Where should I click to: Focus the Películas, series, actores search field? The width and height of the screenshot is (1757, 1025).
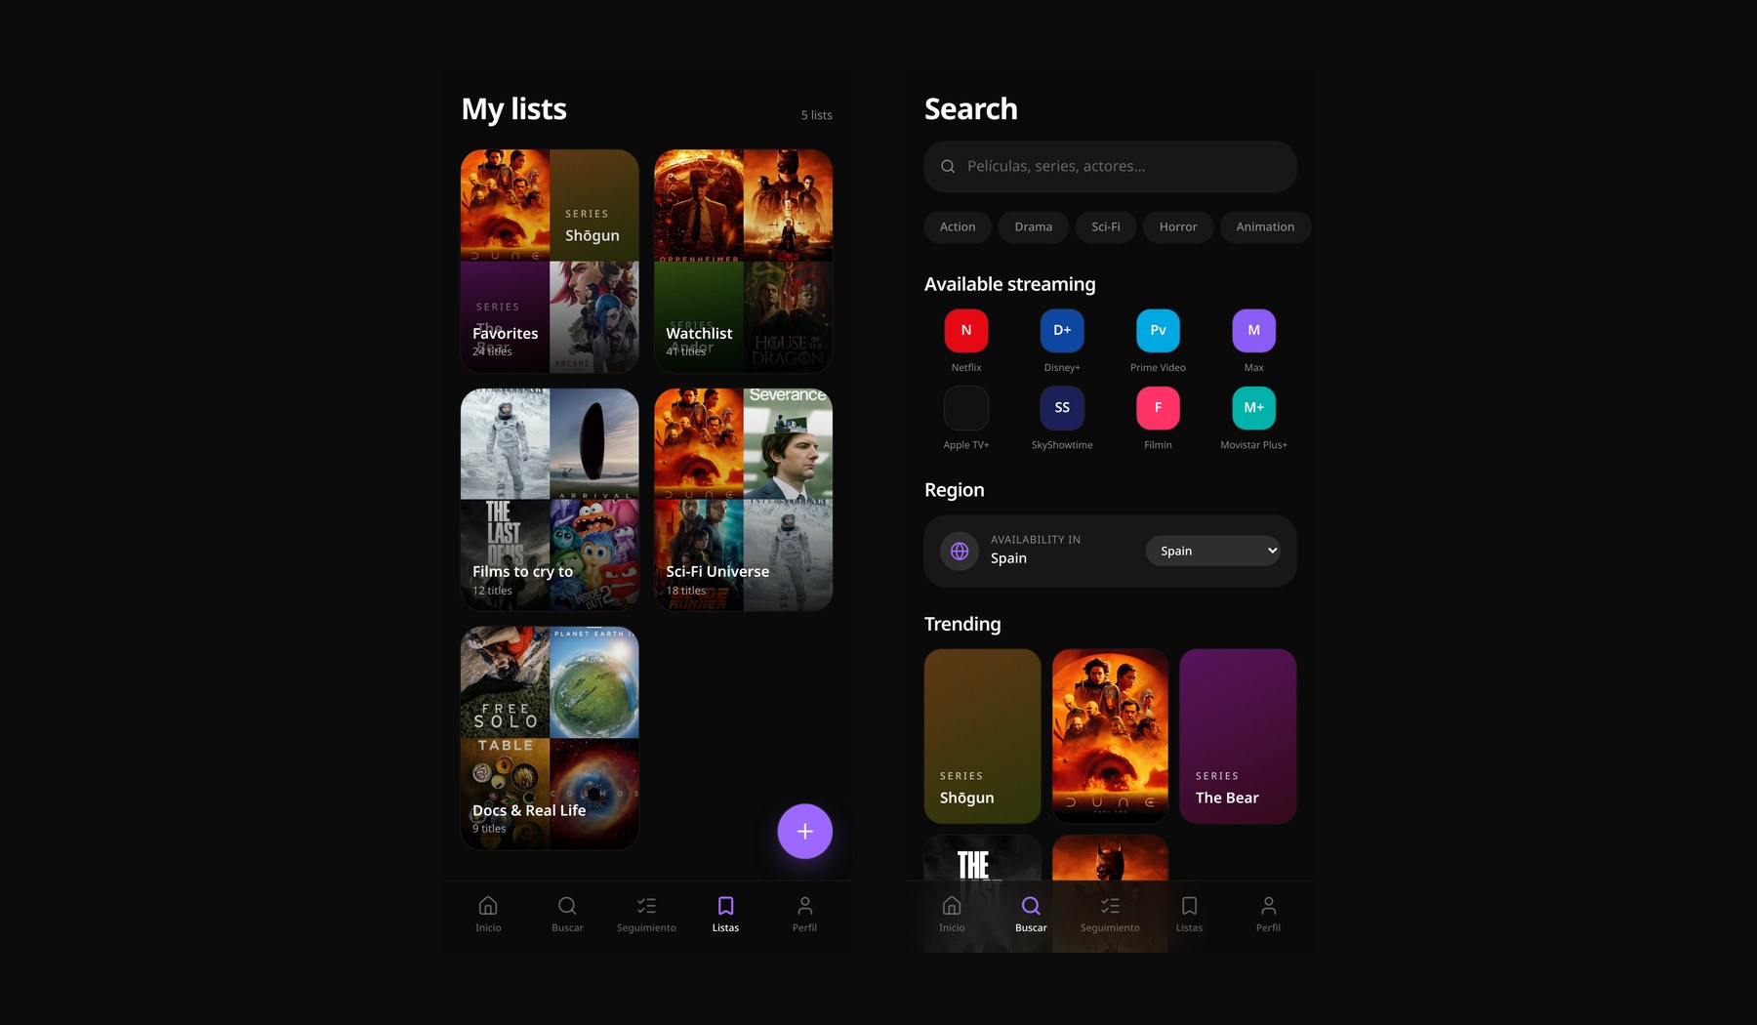click(x=1110, y=166)
